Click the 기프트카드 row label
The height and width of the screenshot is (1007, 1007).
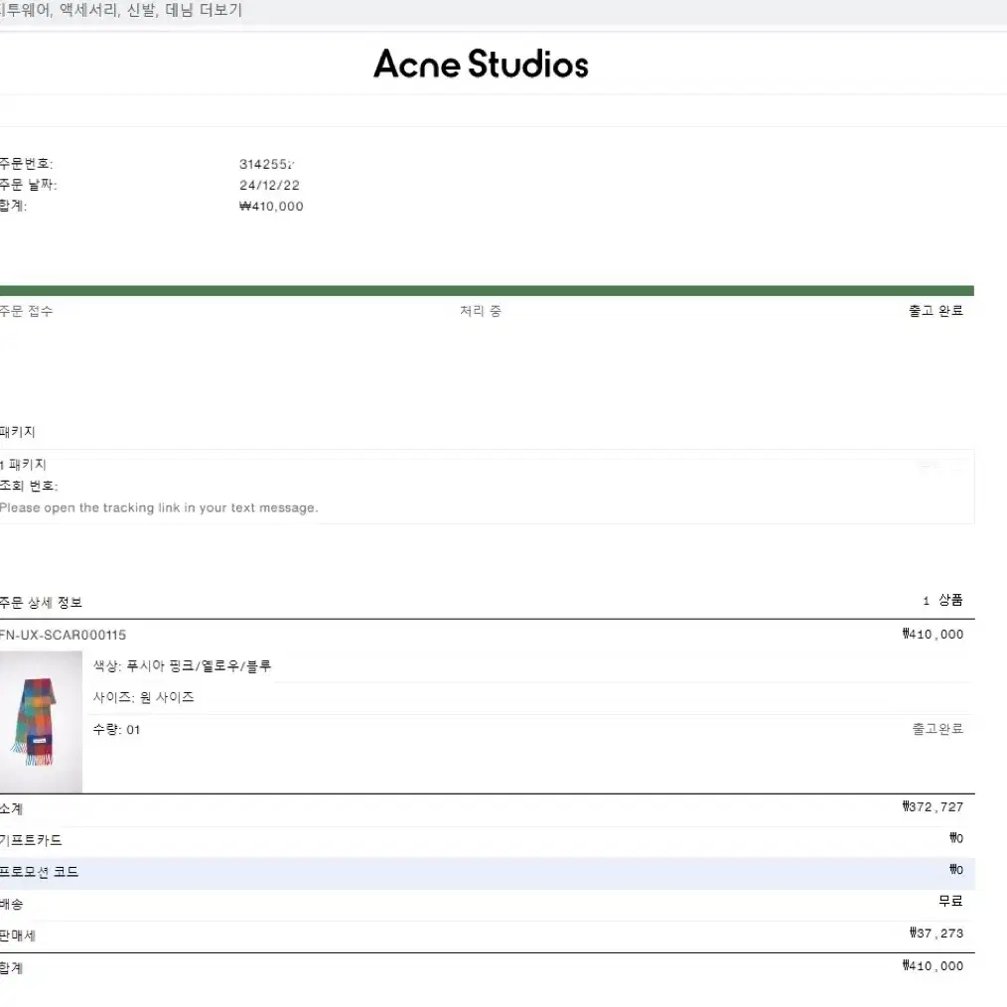[x=31, y=841]
